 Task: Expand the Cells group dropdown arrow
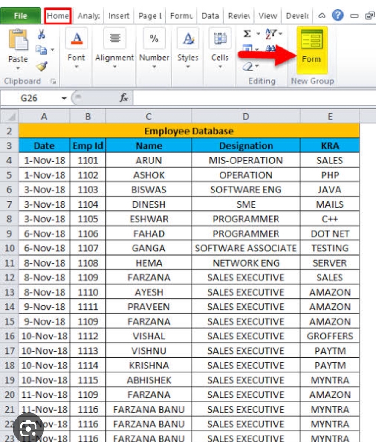[220, 67]
